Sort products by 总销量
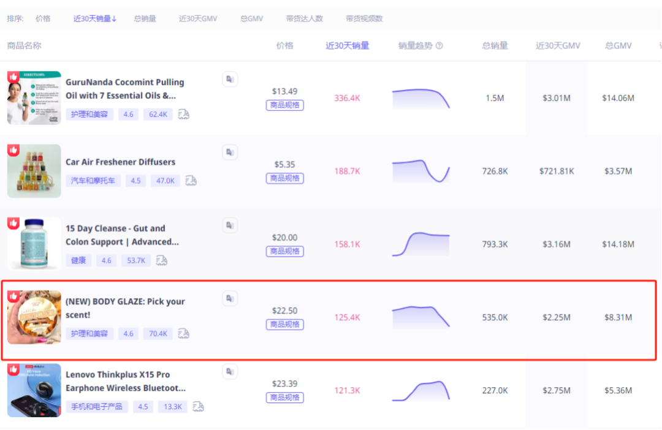This screenshot has width=662, height=430. coord(145,18)
